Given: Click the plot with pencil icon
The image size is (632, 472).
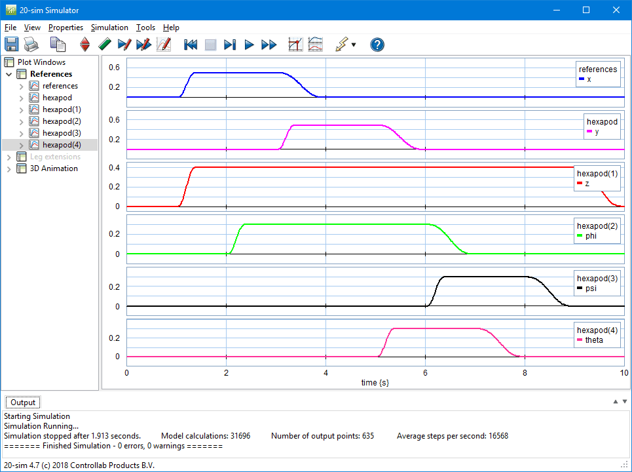Looking at the screenshot, I should [x=164, y=45].
